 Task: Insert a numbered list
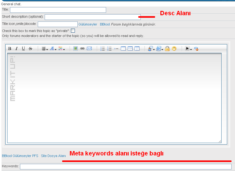(110, 49)
